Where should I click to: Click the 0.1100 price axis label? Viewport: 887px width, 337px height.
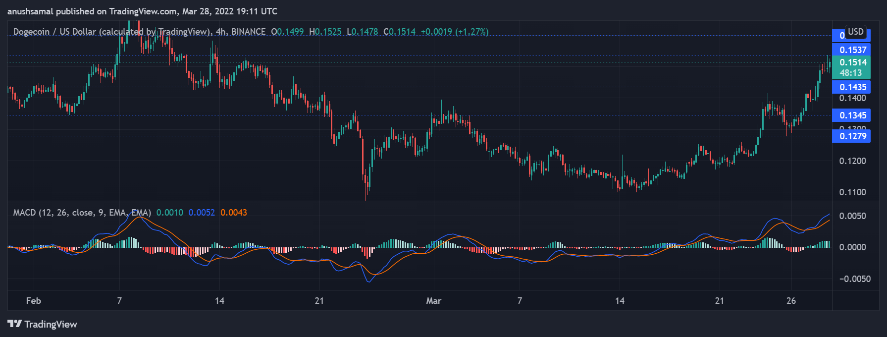(852, 192)
